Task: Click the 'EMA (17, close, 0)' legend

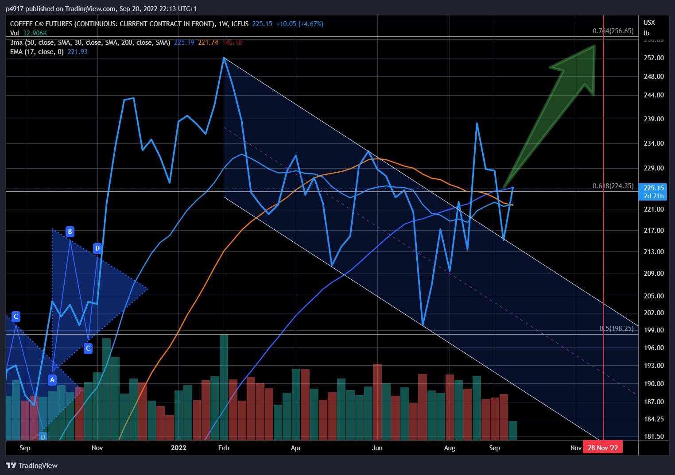Action: coord(37,52)
